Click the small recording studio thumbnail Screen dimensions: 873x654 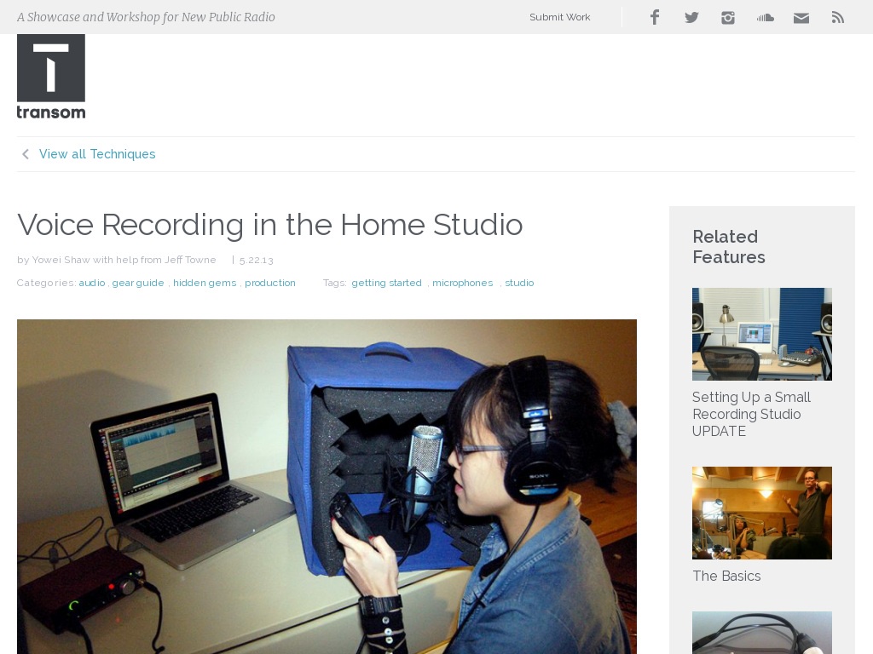coord(761,334)
